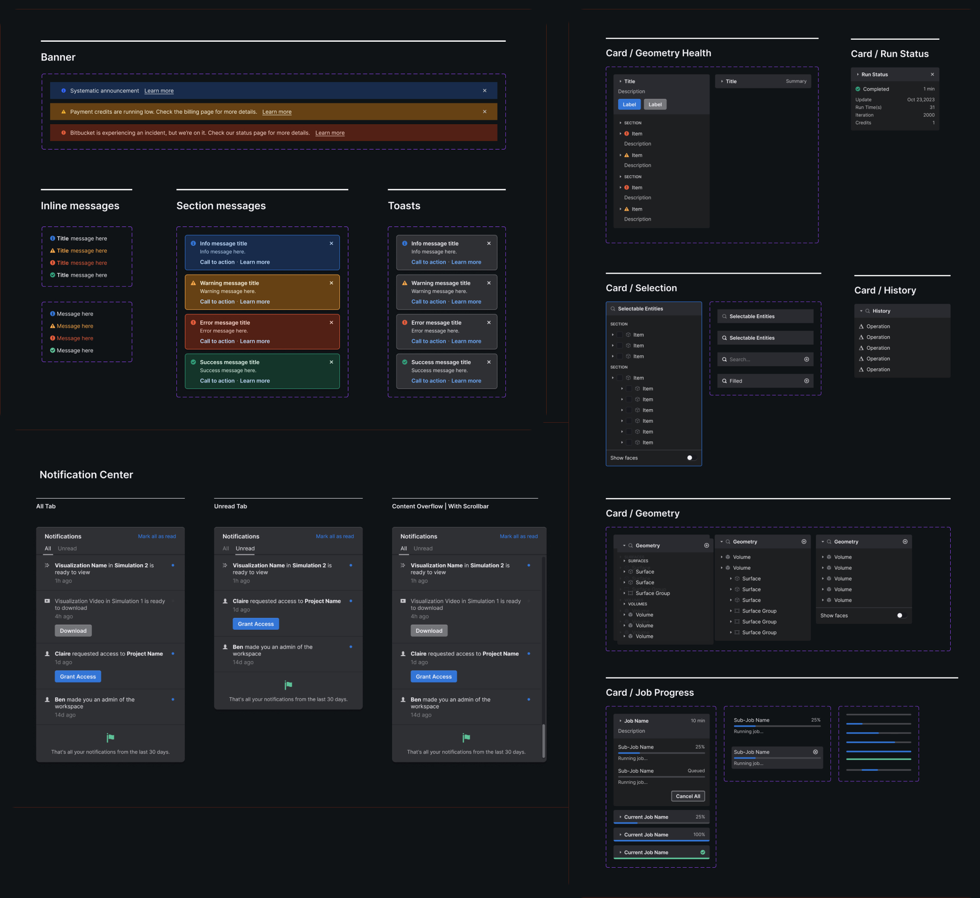Check first Item checkbox under SECTION
Viewport: 980px width, 898px height.
point(620,335)
